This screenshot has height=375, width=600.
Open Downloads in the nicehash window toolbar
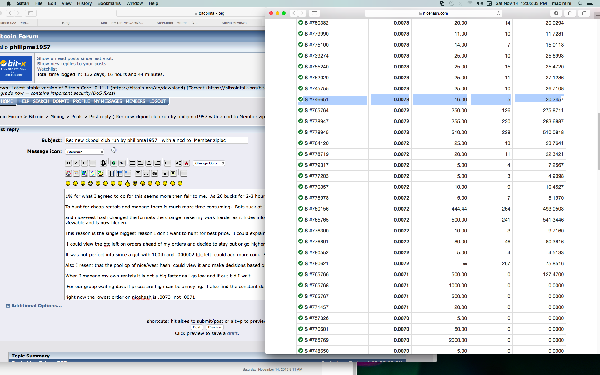click(556, 13)
